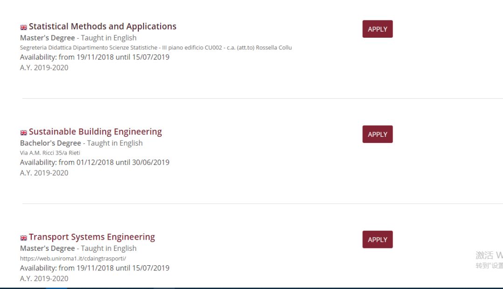Click the UK flag icon beside Sustainable Building Engineering
This screenshot has width=503, height=289.
[23, 132]
